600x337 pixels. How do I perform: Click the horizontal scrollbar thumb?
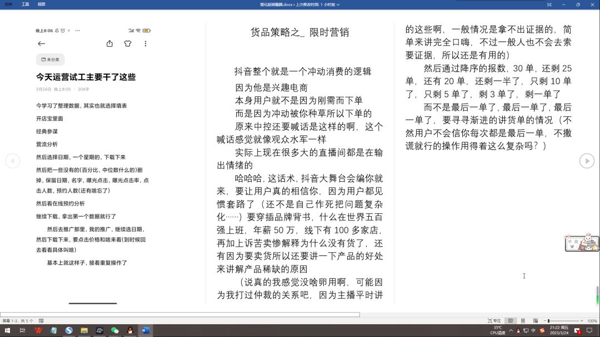[x=180, y=315]
